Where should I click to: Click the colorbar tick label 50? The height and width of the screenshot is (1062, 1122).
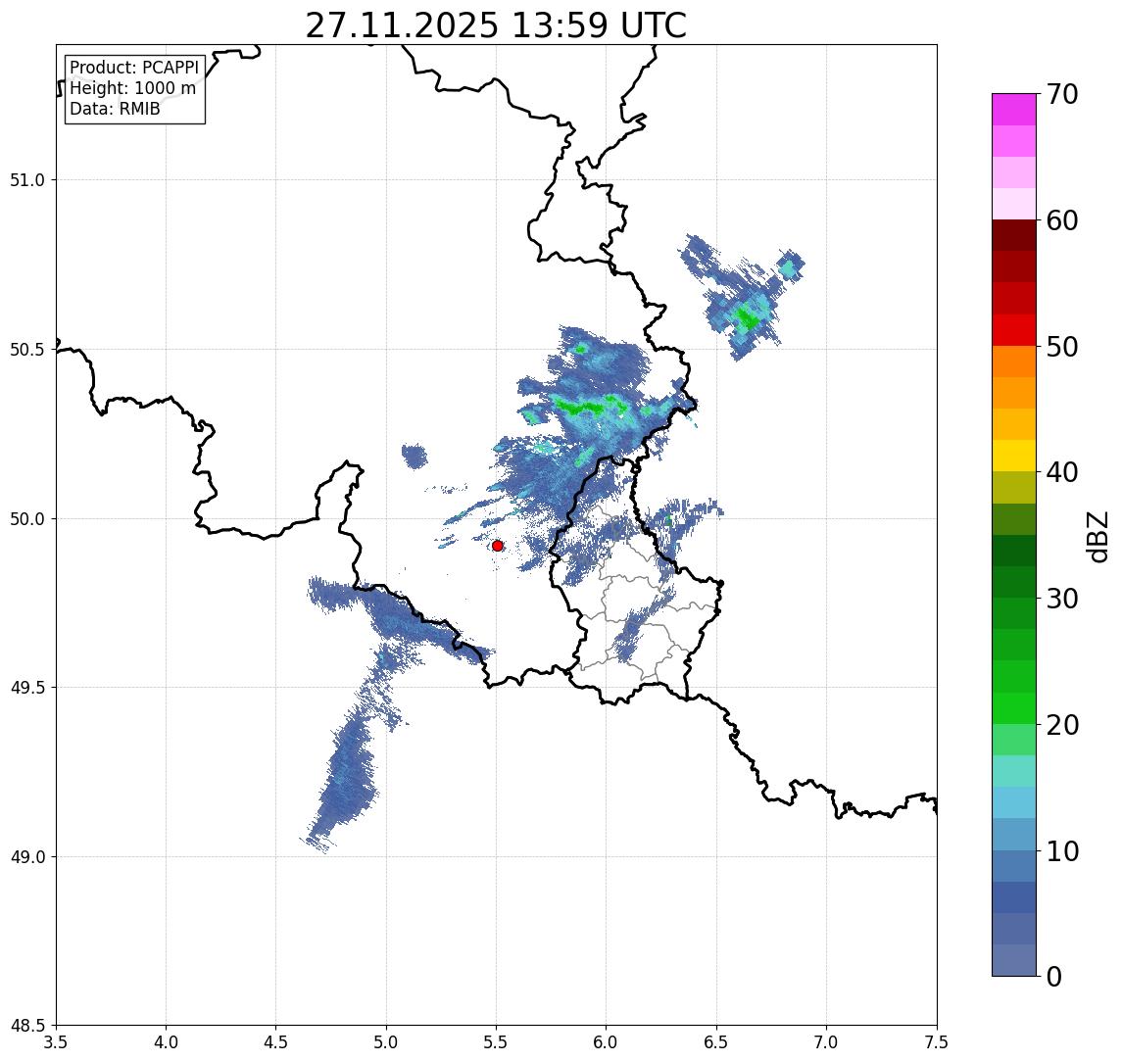[x=1062, y=347]
